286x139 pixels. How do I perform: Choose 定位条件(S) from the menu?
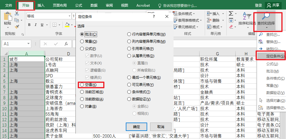pyautogui.click(x=272, y=56)
